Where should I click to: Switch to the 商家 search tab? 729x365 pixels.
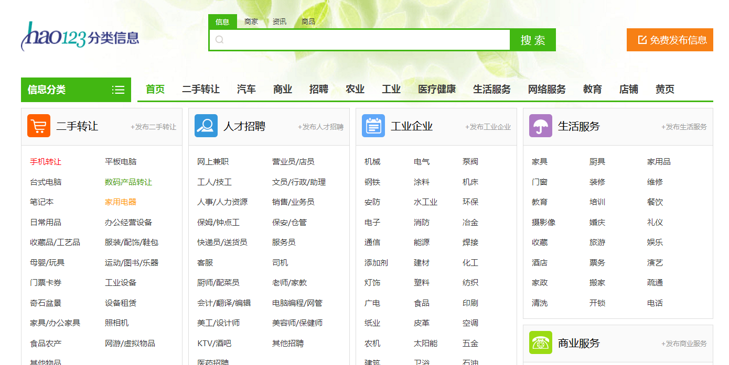tap(251, 21)
